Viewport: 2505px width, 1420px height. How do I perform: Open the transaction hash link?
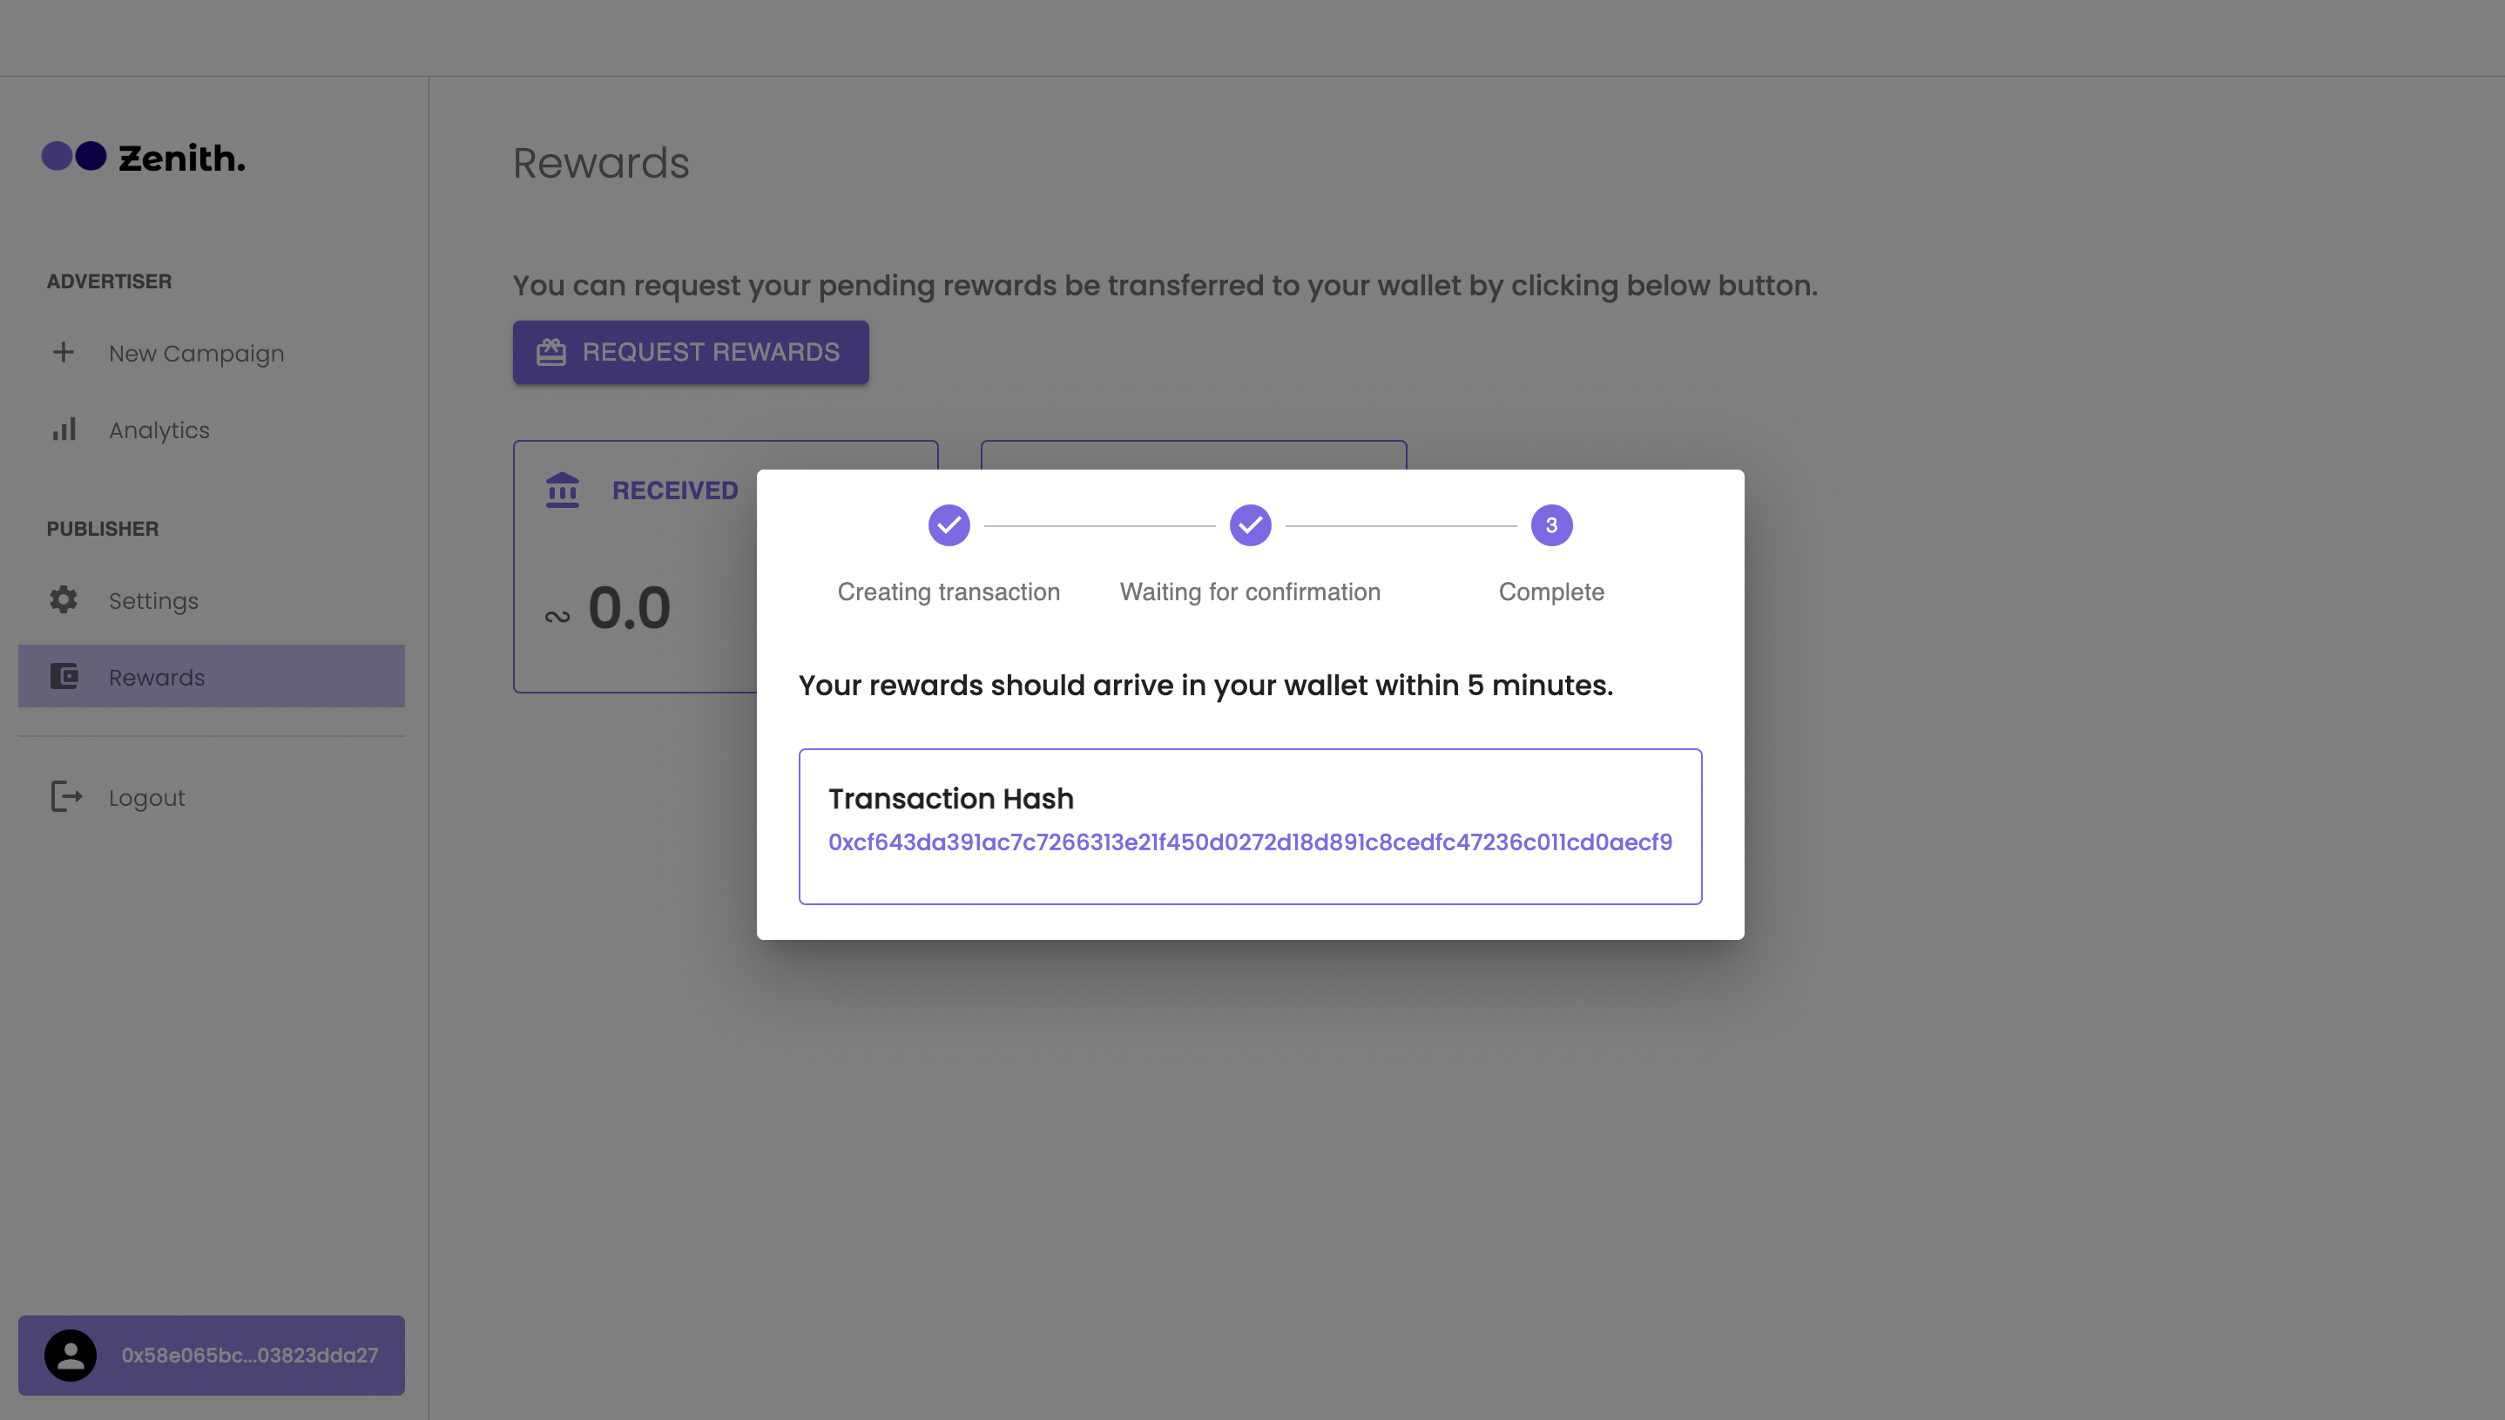point(1250,842)
